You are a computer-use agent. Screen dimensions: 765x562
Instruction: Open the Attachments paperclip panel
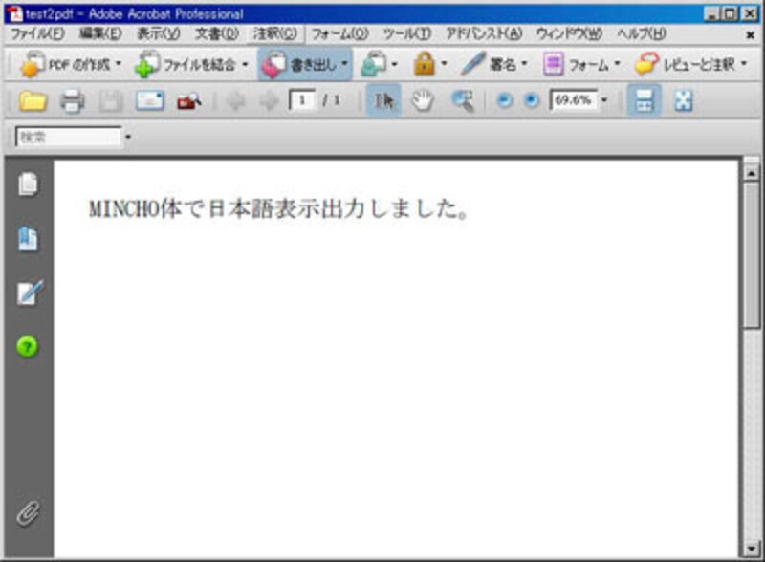[x=29, y=513]
